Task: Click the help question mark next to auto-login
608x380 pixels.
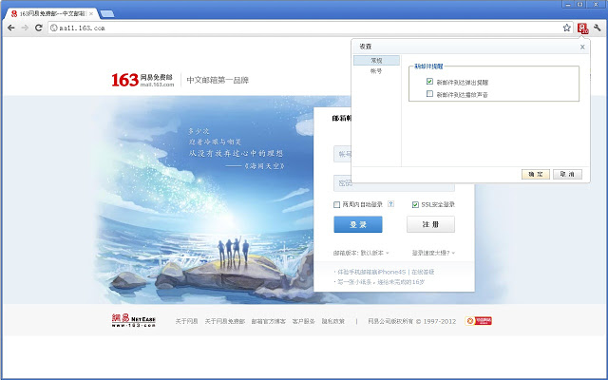Action: point(390,204)
